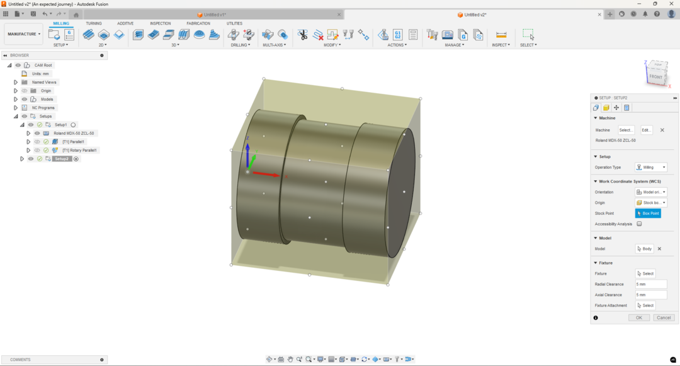Viewport: 680px width, 366px height.
Task: Select the Swarf multi-axis icon
Action: click(268, 35)
